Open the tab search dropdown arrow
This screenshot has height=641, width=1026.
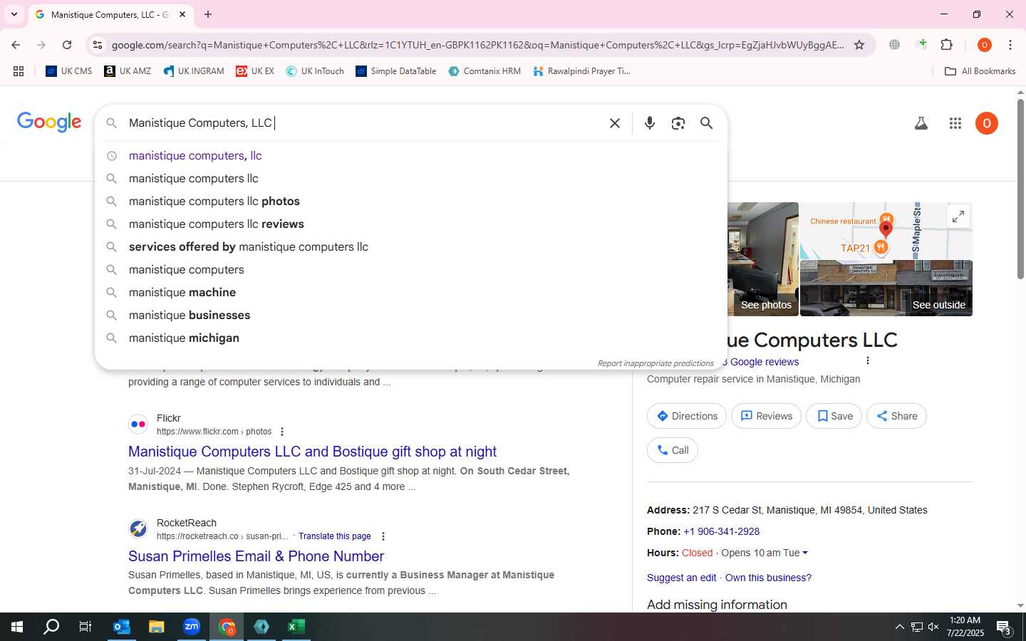(x=14, y=14)
